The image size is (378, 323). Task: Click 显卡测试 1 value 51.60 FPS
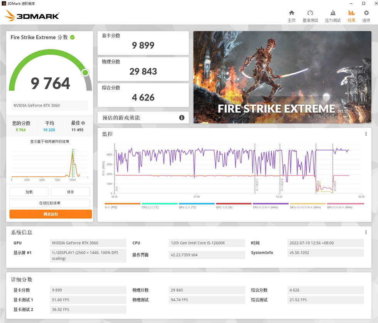tap(88, 300)
